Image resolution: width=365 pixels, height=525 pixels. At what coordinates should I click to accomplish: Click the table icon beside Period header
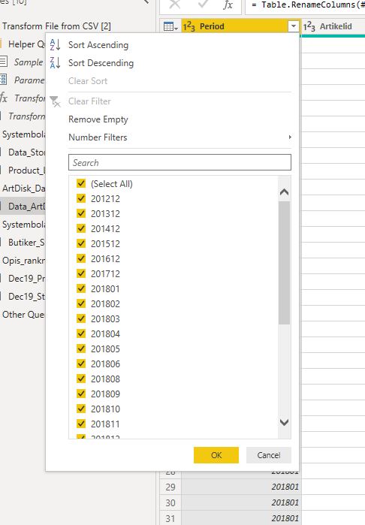170,26
